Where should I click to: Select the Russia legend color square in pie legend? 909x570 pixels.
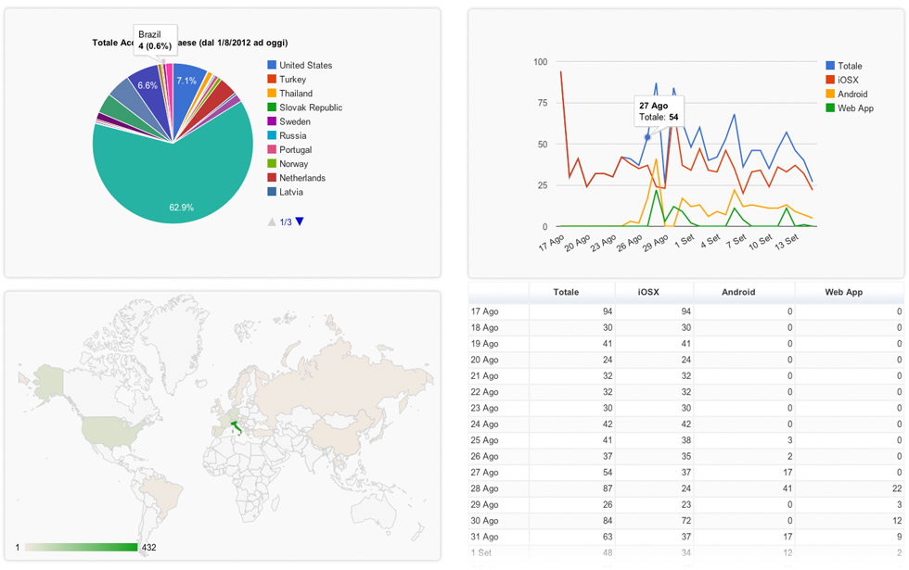(271, 135)
